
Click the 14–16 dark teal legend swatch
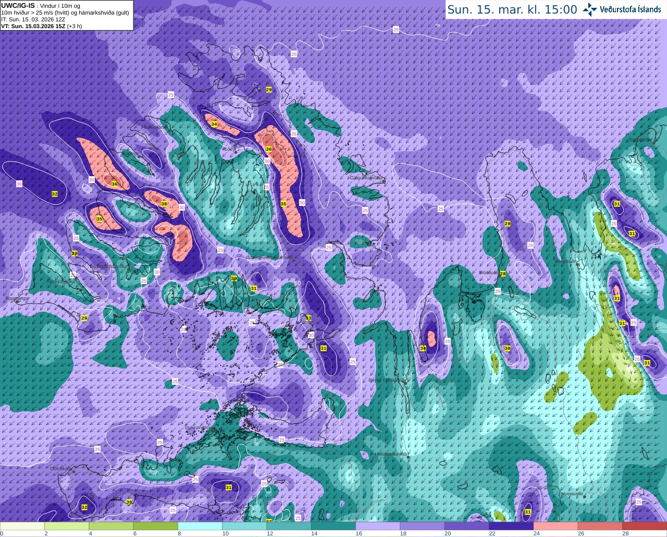(x=333, y=526)
